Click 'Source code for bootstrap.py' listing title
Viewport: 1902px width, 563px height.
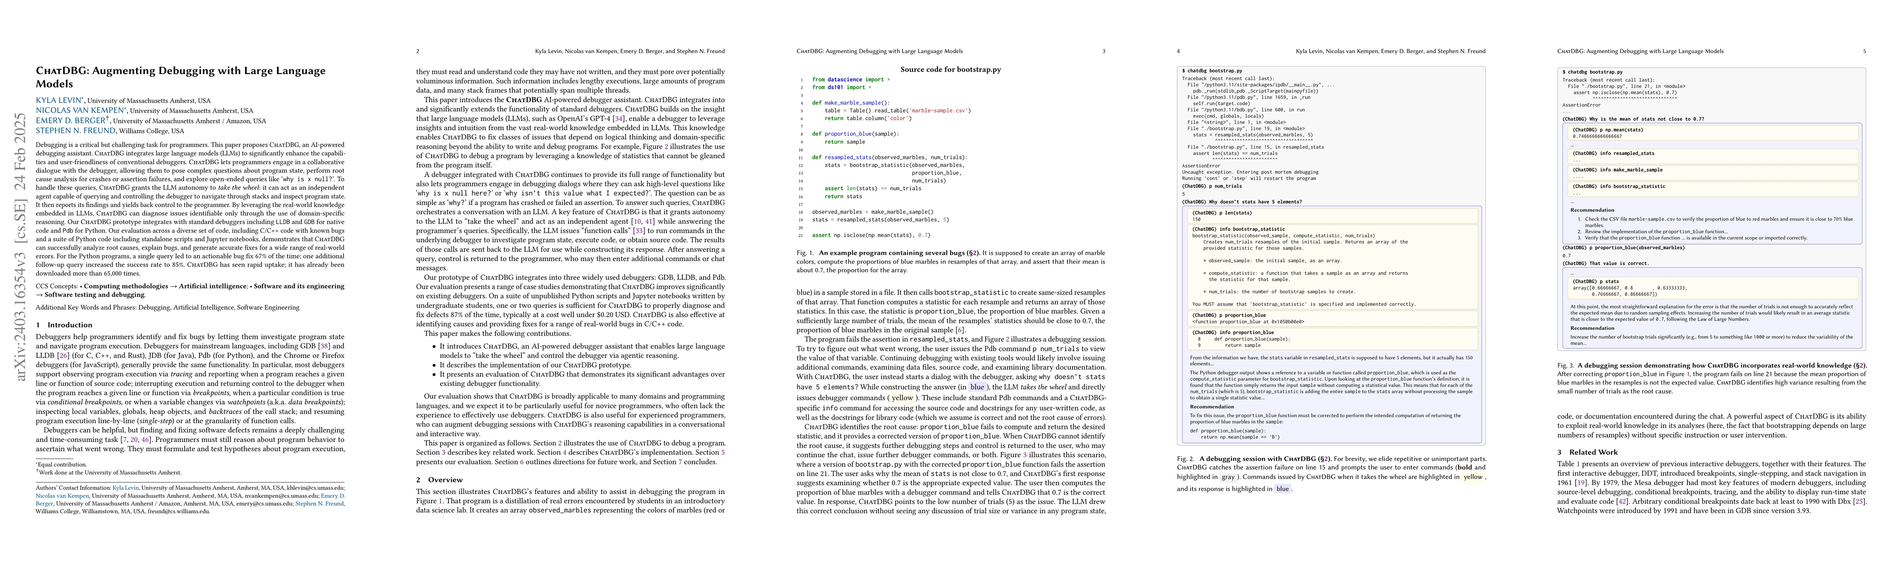click(x=950, y=69)
